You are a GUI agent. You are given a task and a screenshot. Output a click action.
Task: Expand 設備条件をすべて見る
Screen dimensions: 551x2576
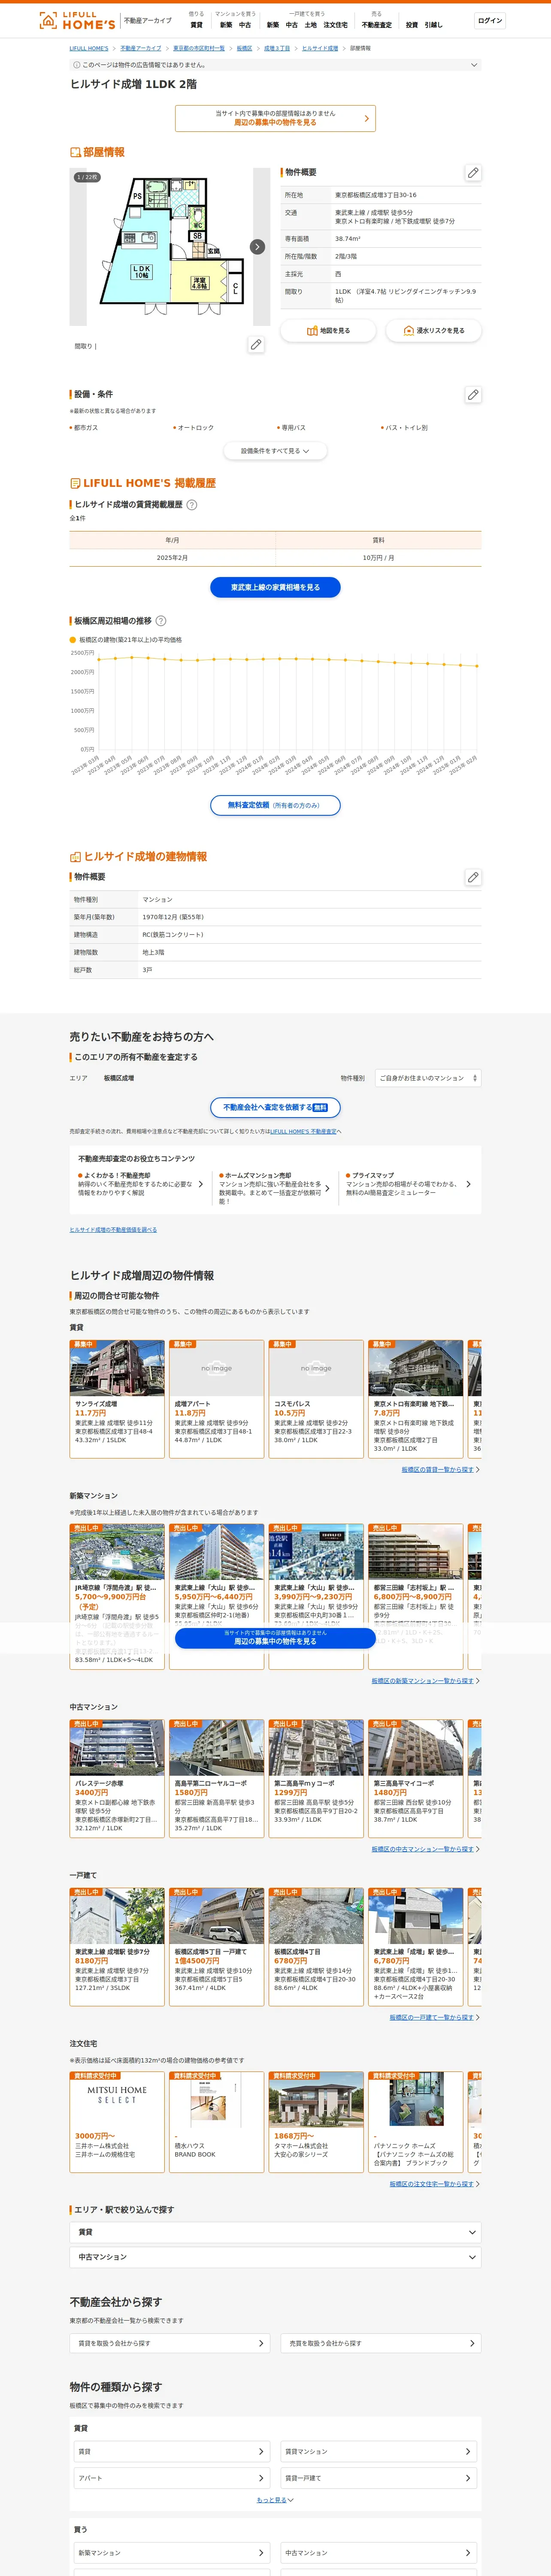tap(275, 451)
